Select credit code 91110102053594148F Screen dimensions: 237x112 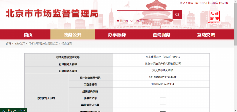point(163,77)
